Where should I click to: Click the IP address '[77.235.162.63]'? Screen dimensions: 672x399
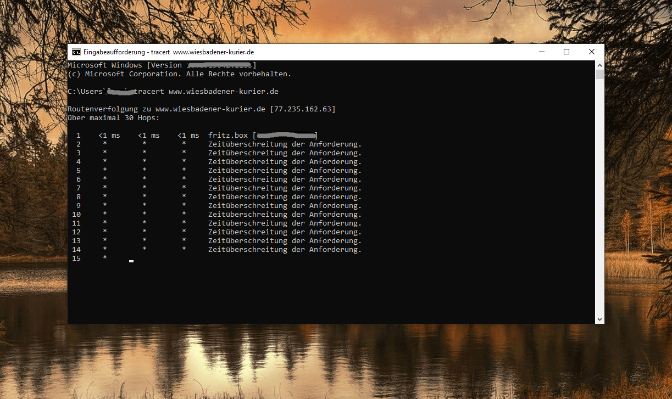[303, 109]
